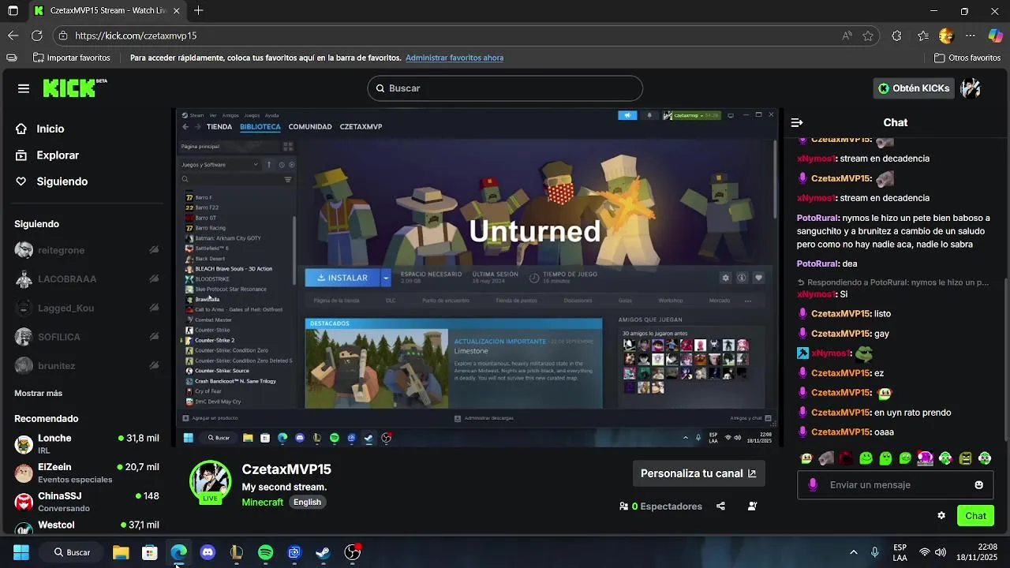
Task: Open Siguiendo in Kick sidebar
Action: (51, 181)
